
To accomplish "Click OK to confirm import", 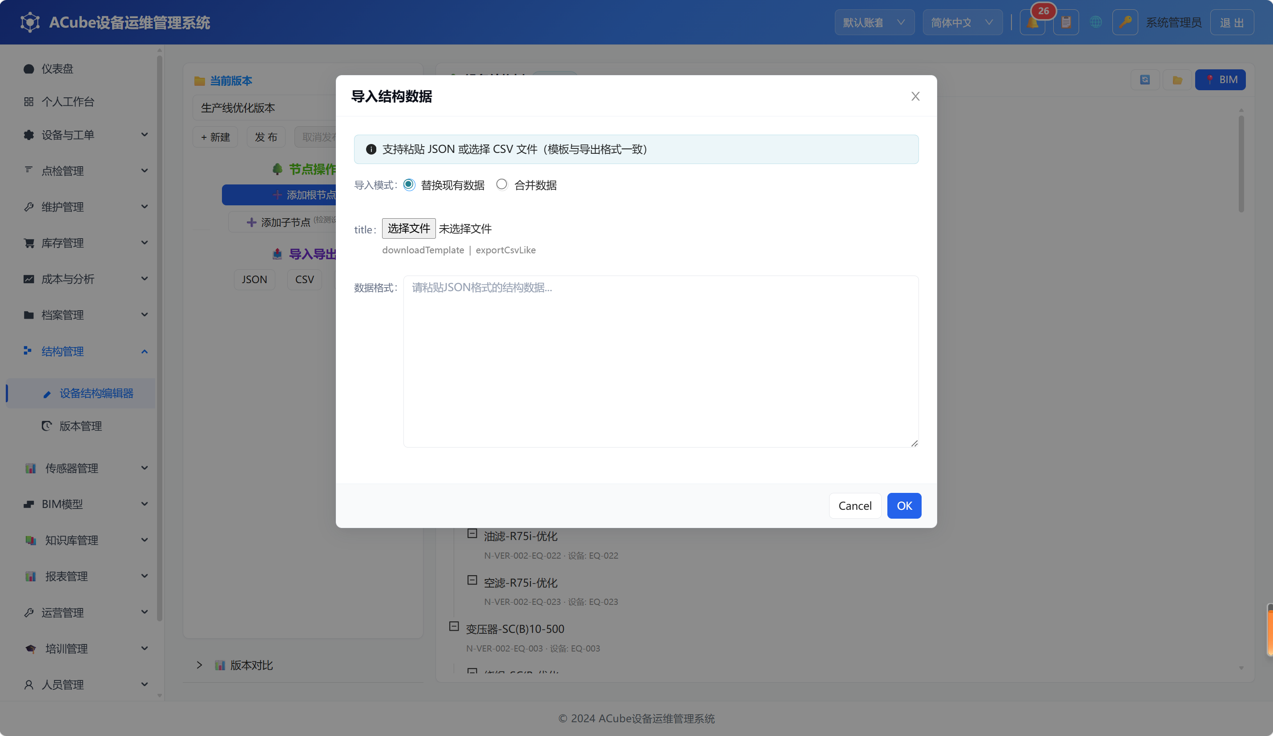I will tap(904, 506).
